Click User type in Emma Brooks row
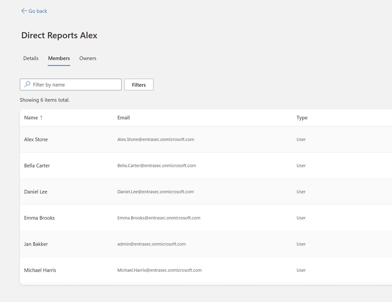 [301, 218]
